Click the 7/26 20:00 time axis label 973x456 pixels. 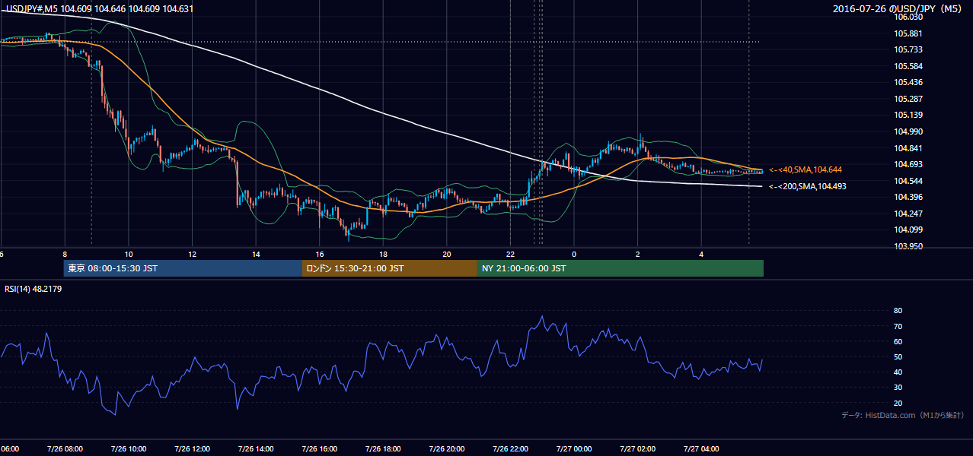pyautogui.click(x=447, y=448)
